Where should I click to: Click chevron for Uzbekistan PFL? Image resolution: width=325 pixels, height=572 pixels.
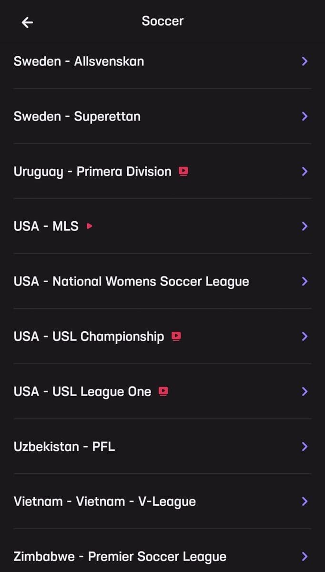click(305, 447)
